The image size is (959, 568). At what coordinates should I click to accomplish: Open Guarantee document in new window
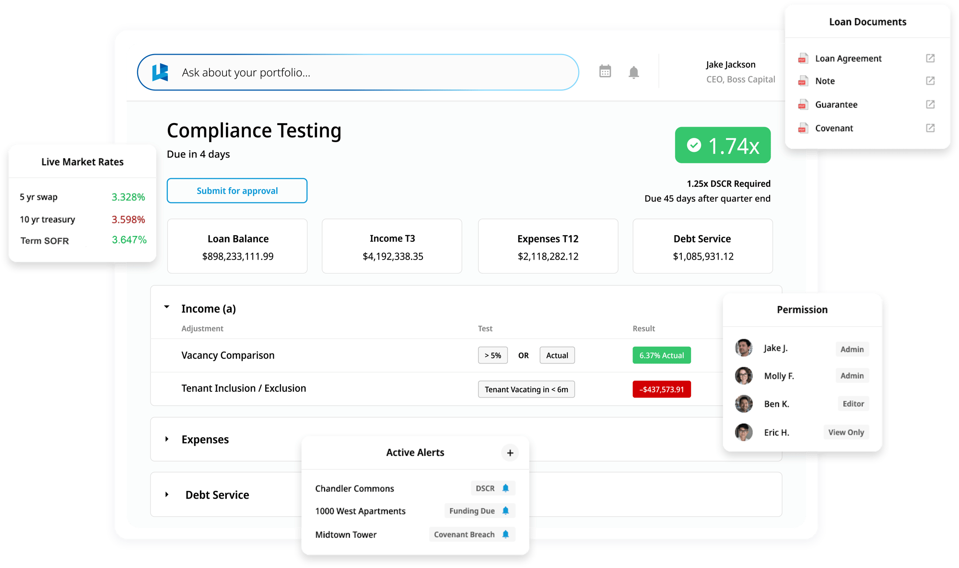930,104
